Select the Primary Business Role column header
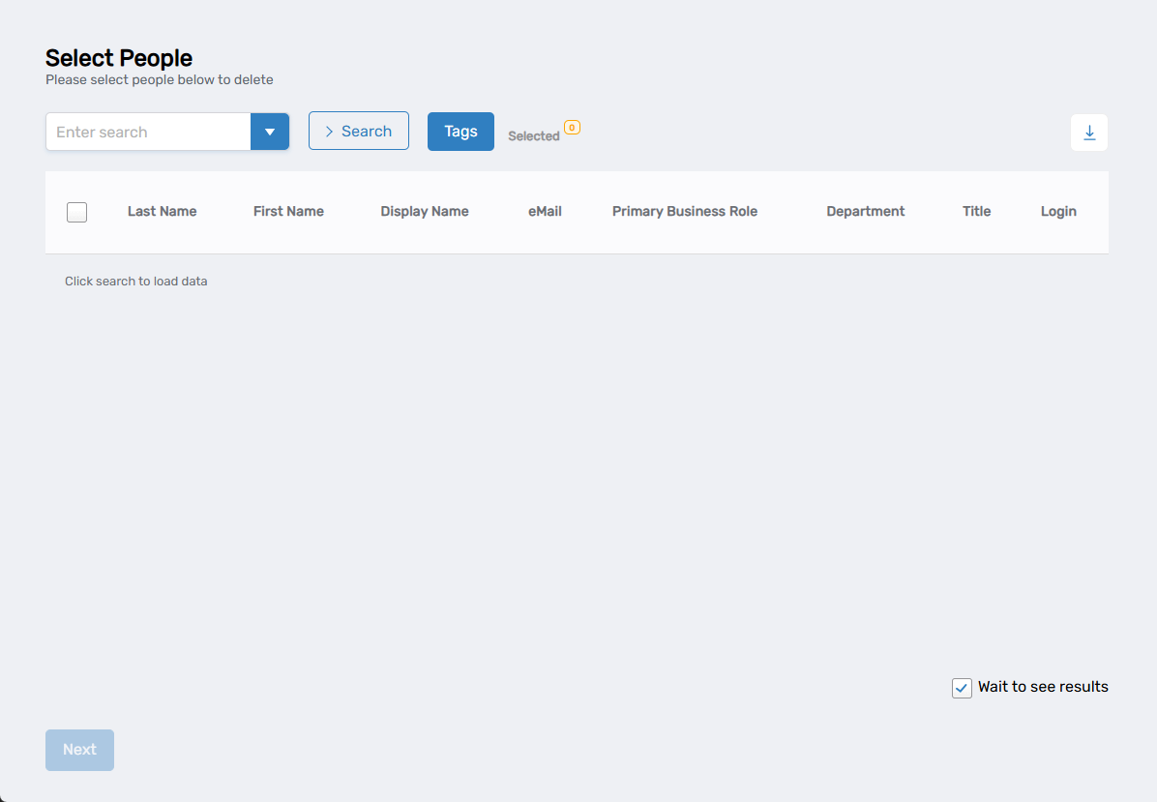Viewport: 1157px width, 802px height. pos(685,212)
